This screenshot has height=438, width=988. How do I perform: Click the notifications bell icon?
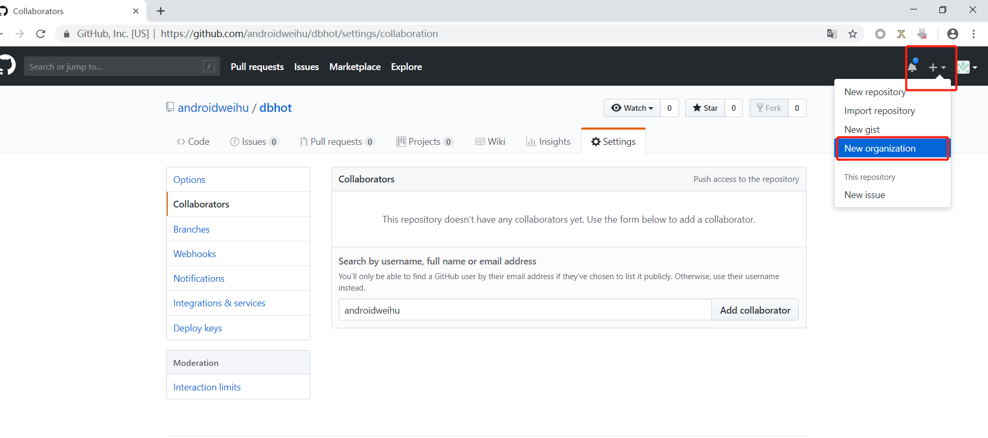tap(912, 67)
